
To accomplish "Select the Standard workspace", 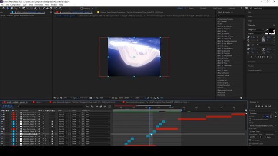I will [203, 8].
